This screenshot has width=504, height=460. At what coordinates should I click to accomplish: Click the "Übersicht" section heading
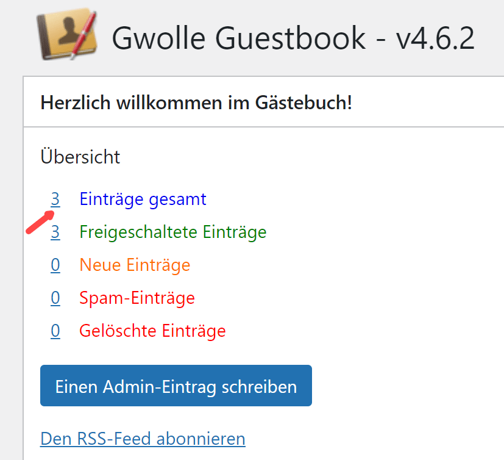pos(80,157)
